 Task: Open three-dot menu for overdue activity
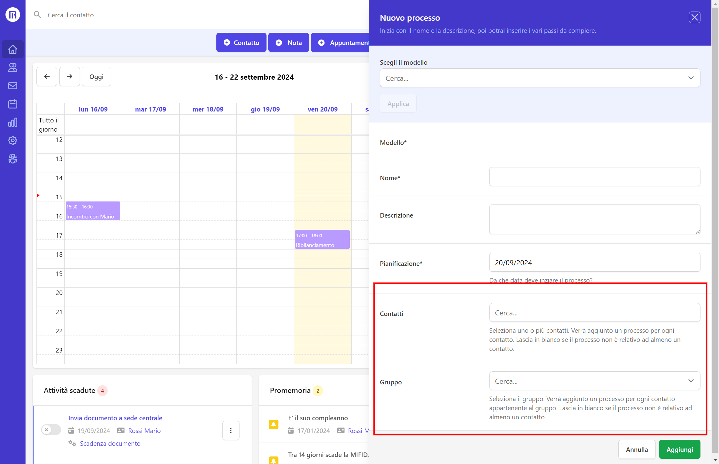tap(231, 430)
